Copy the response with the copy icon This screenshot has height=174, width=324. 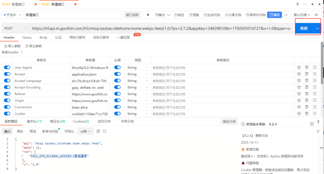point(98,131)
